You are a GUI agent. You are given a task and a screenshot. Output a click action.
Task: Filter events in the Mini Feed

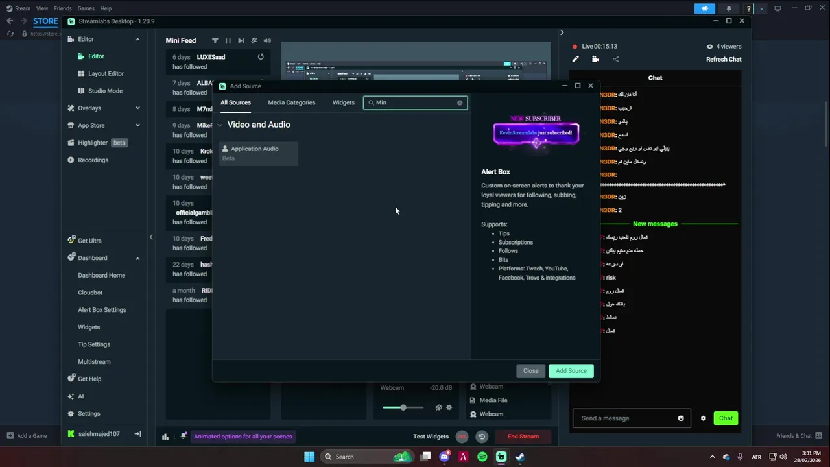(x=215, y=40)
